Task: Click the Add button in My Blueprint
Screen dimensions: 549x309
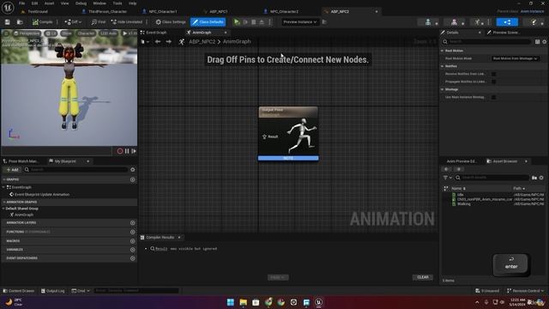Action: click(13, 170)
